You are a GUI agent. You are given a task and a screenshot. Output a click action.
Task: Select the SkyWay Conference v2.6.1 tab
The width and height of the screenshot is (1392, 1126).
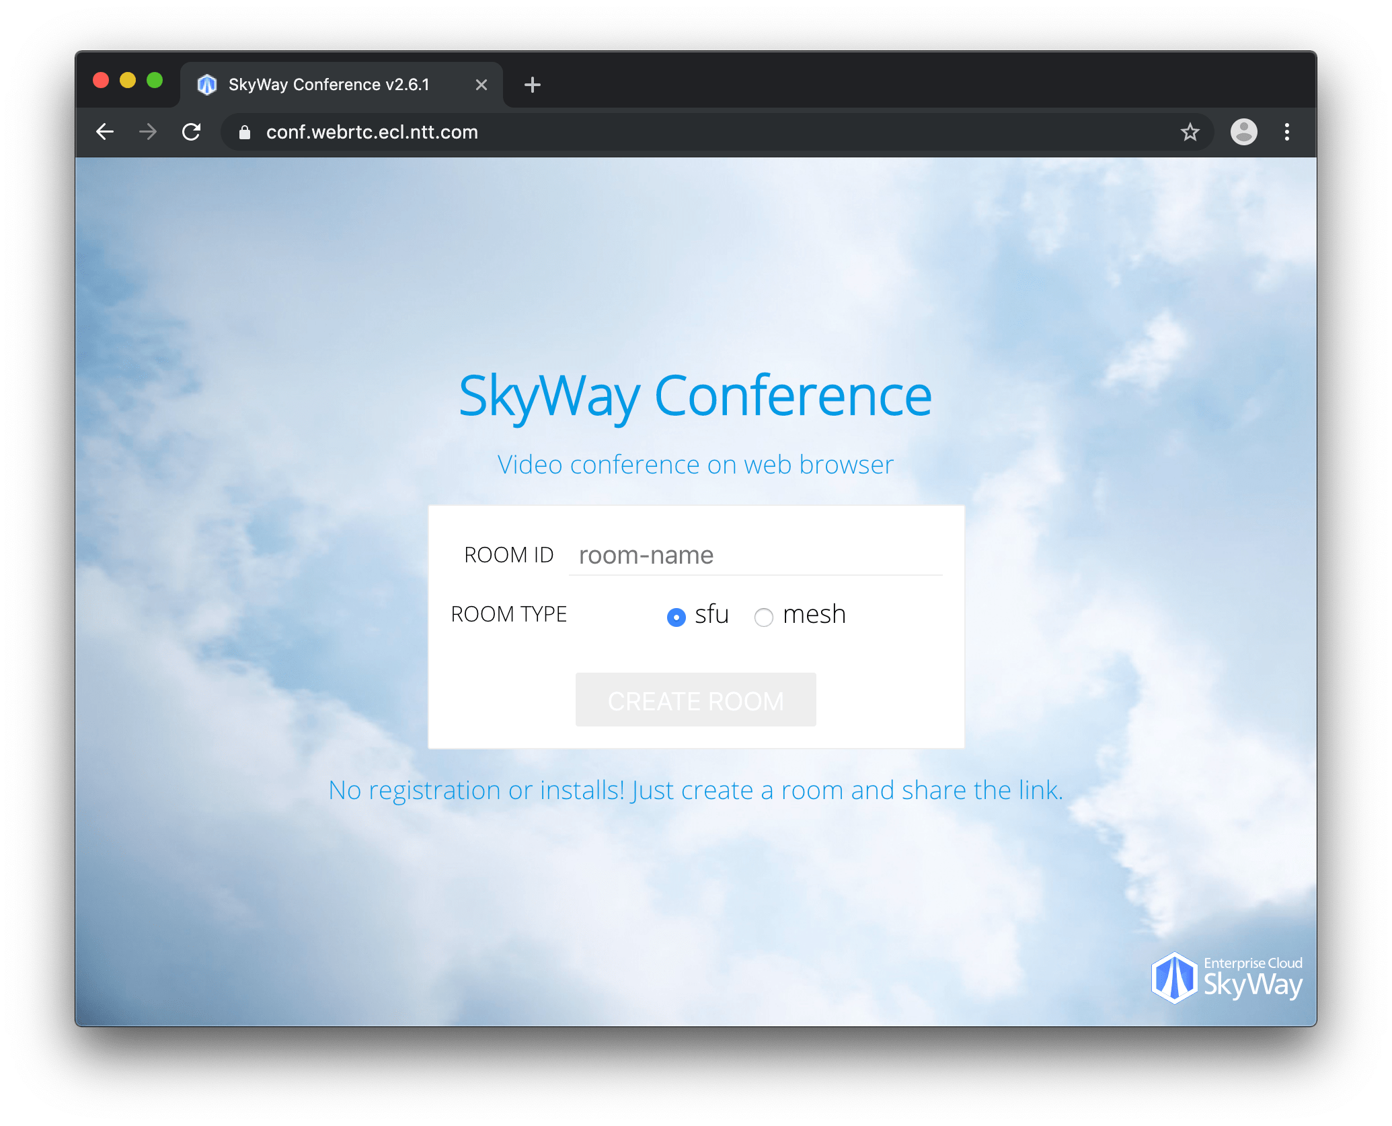(x=342, y=85)
